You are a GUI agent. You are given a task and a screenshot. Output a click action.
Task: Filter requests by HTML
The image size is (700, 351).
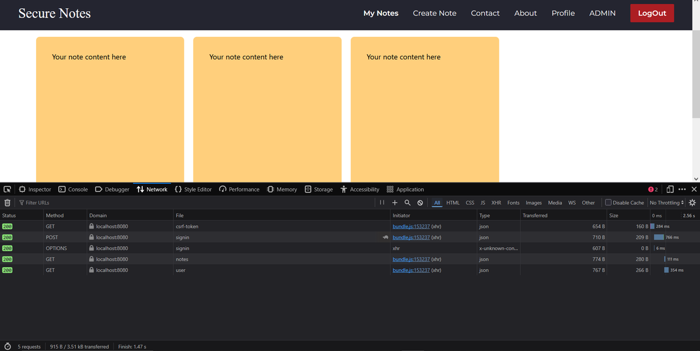453,203
